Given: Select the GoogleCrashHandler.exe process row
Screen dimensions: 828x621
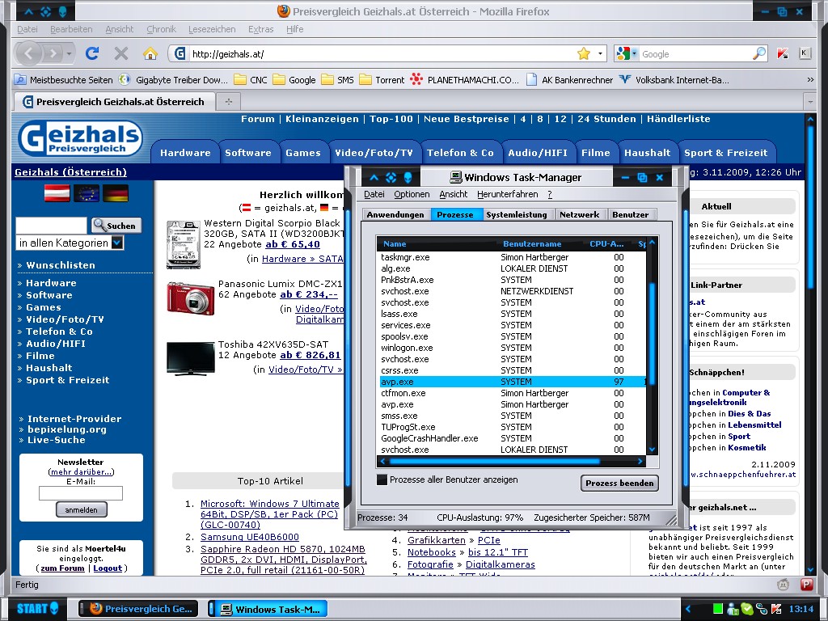Looking at the screenshot, I should pyautogui.click(x=511, y=438).
